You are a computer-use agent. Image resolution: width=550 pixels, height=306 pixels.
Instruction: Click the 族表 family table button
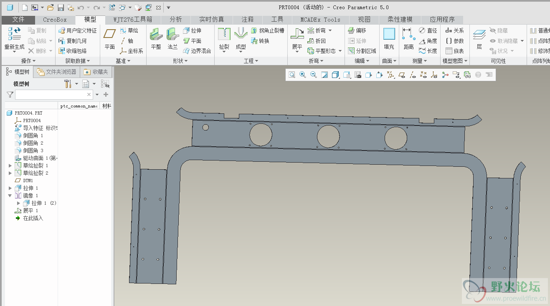click(x=454, y=51)
